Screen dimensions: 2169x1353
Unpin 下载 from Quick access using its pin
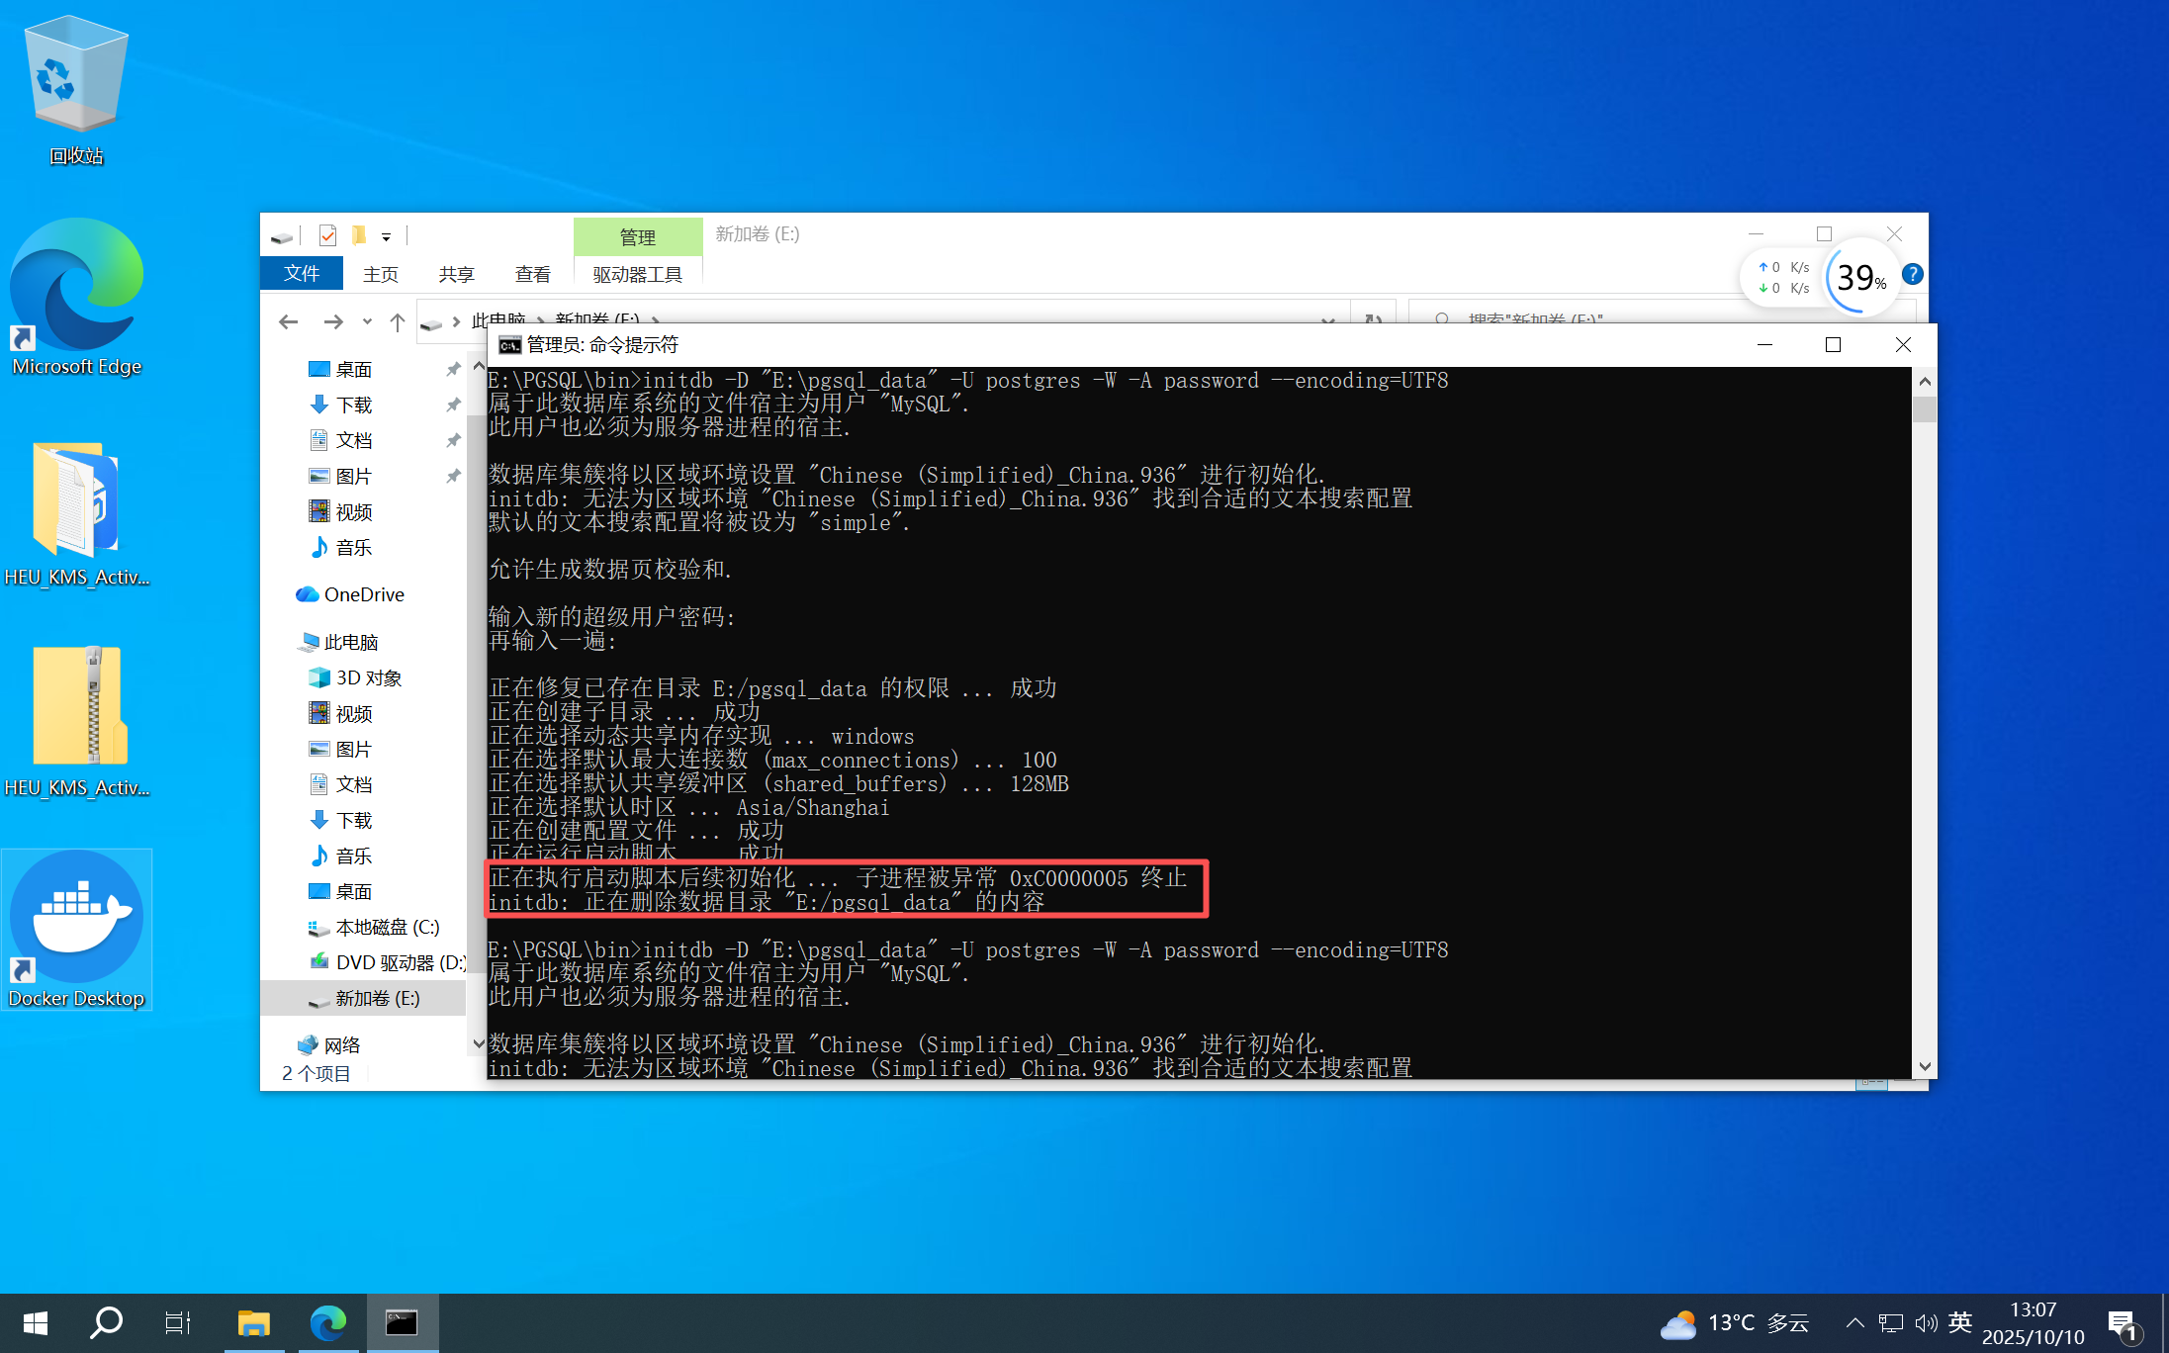pos(453,405)
